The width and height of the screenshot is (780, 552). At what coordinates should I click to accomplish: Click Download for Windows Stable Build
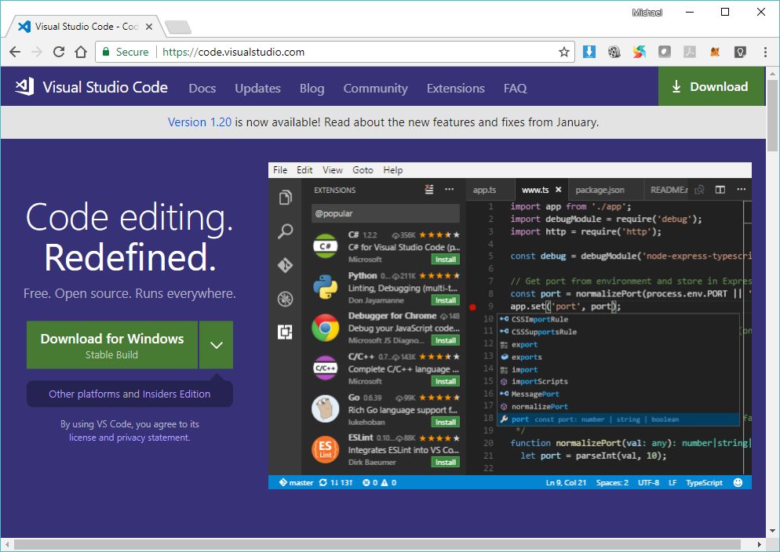(x=112, y=345)
